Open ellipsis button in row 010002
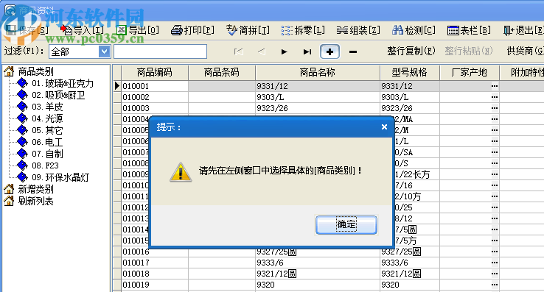 (x=495, y=97)
